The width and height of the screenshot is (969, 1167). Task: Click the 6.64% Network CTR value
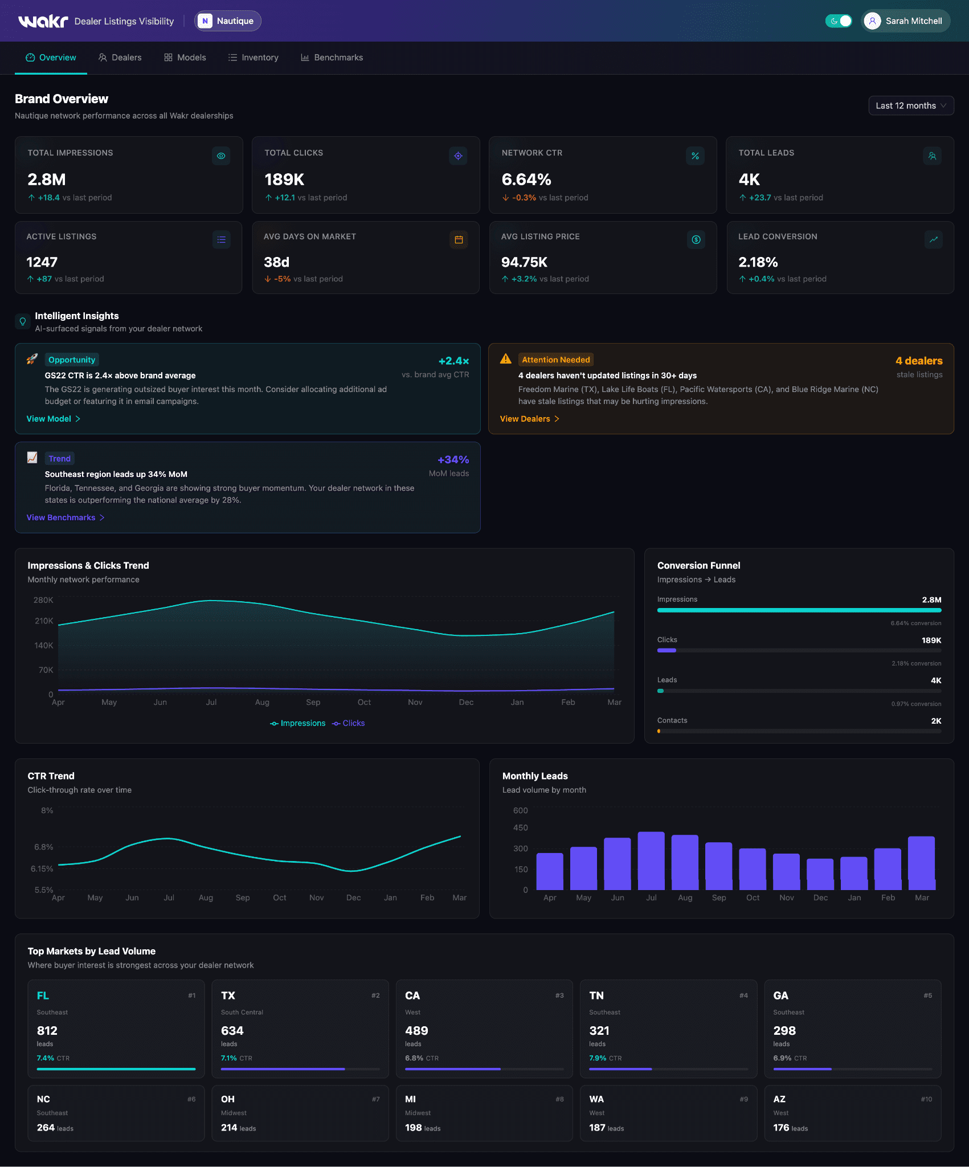(x=526, y=179)
